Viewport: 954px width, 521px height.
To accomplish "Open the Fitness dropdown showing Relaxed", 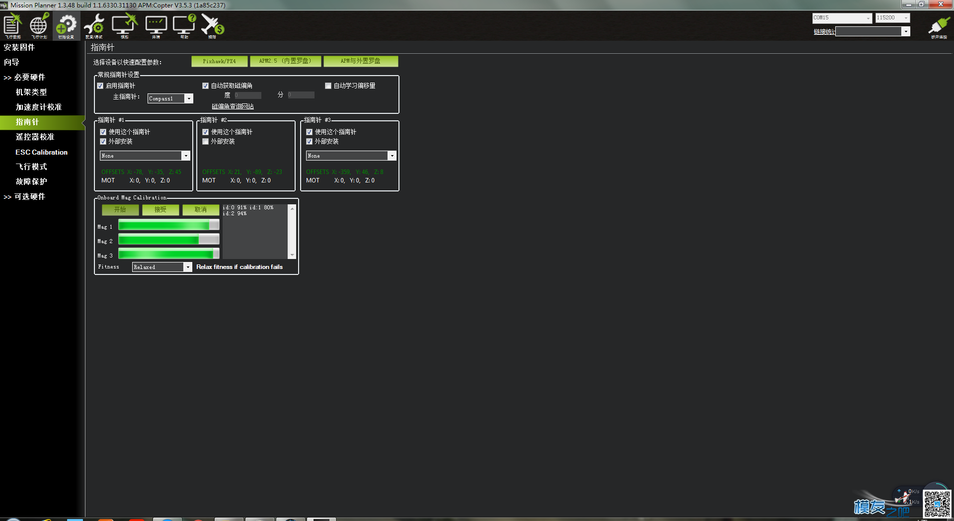I will tap(162, 267).
